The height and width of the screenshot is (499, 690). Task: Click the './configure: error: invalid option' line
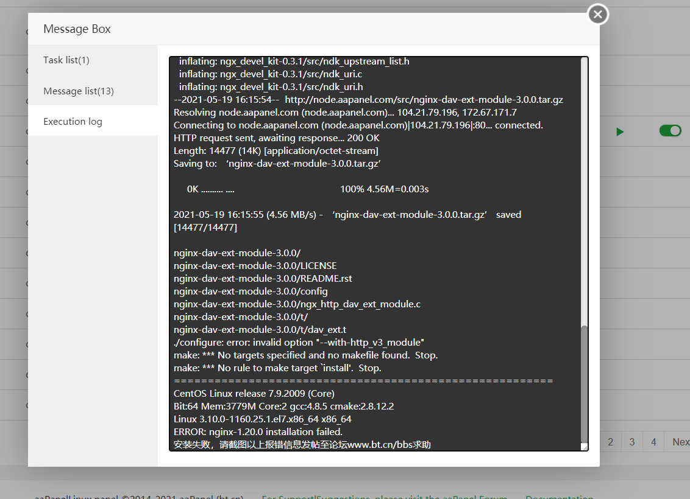pyautogui.click(x=299, y=342)
